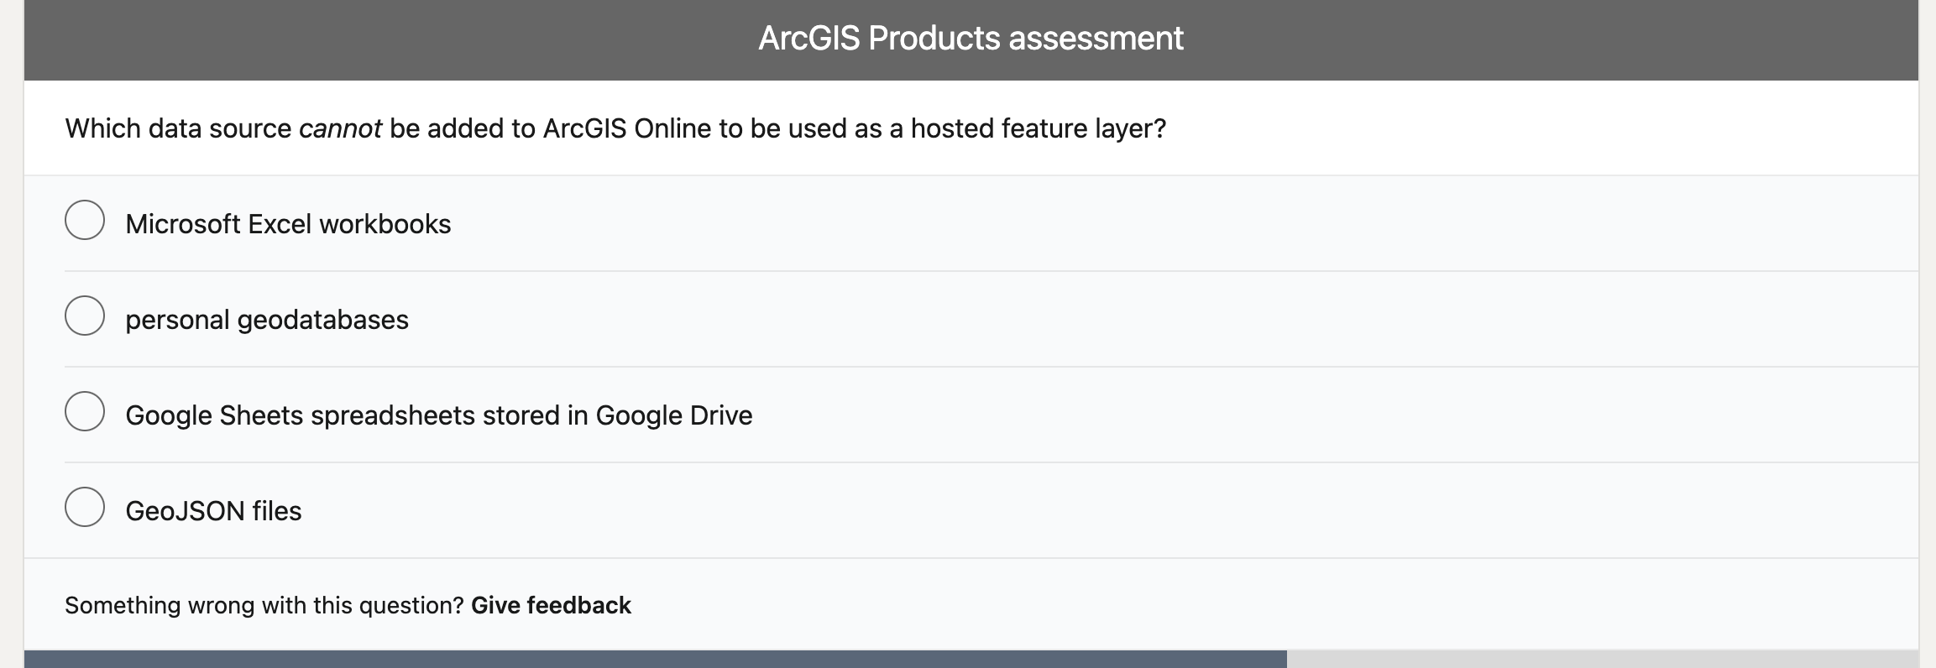Open the Give feedback link
Image resolution: width=1936 pixels, height=668 pixels.
click(551, 604)
